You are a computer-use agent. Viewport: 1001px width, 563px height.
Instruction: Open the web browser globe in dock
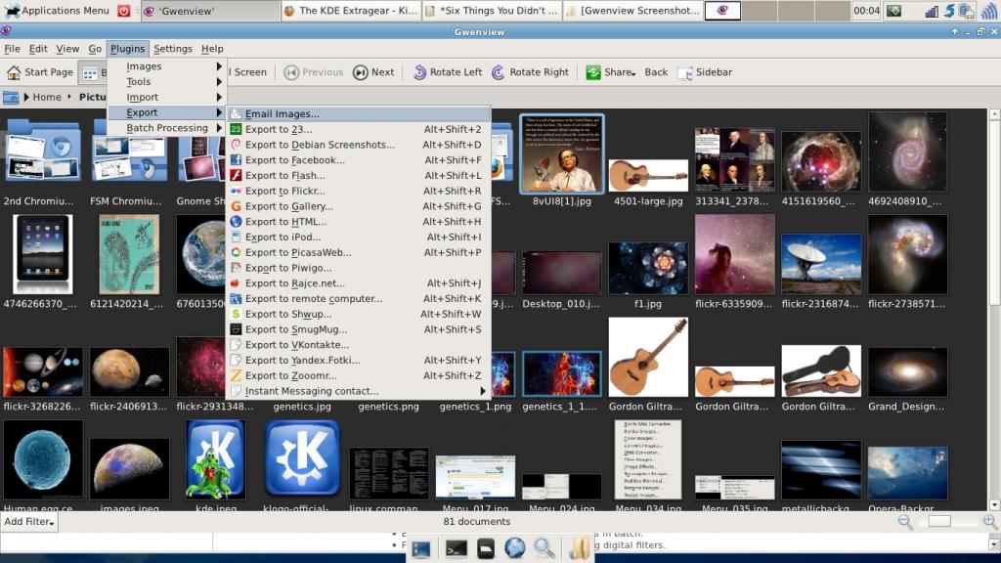pyautogui.click(x=514, y=548)
